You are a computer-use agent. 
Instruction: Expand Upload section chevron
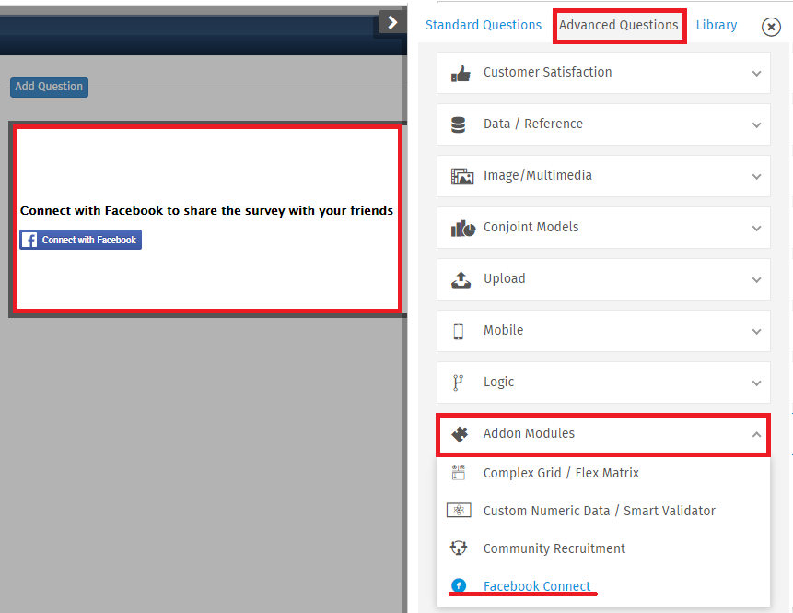[756, 280]
